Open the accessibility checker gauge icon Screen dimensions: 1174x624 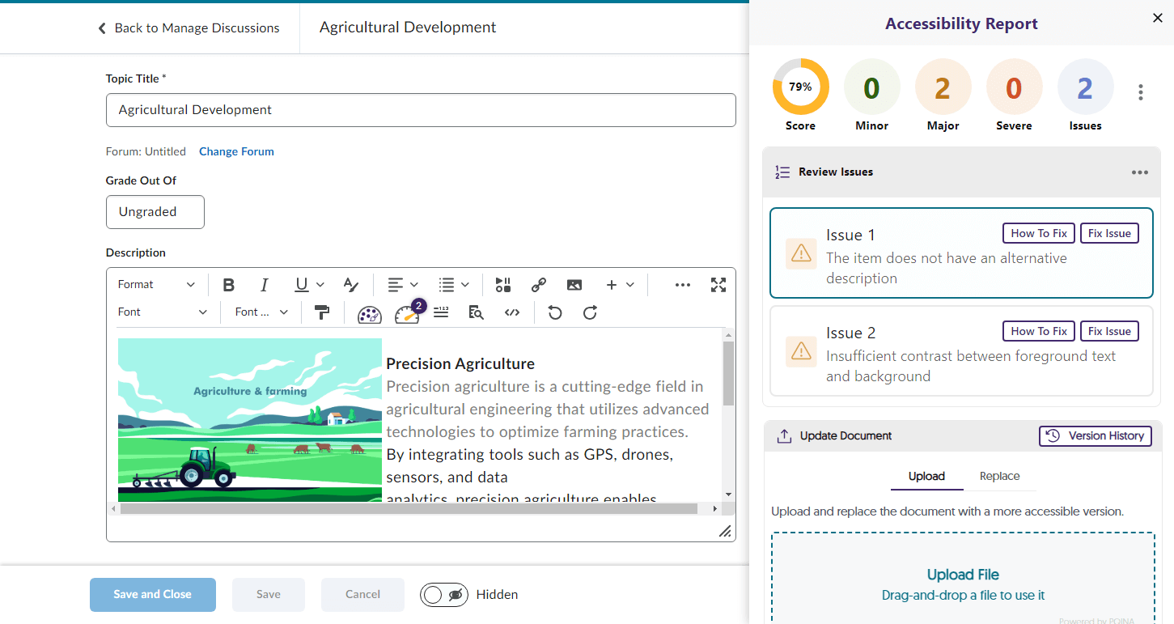click(x=407, y=312)
